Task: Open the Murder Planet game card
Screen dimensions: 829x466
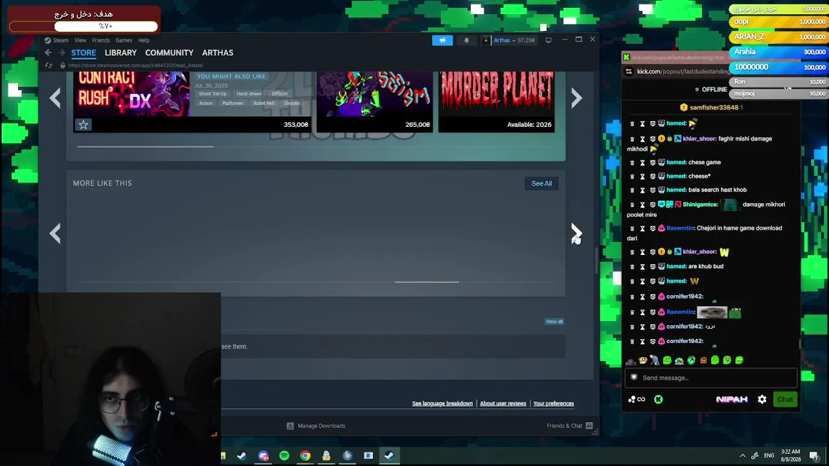Action: tap(497, 102)
